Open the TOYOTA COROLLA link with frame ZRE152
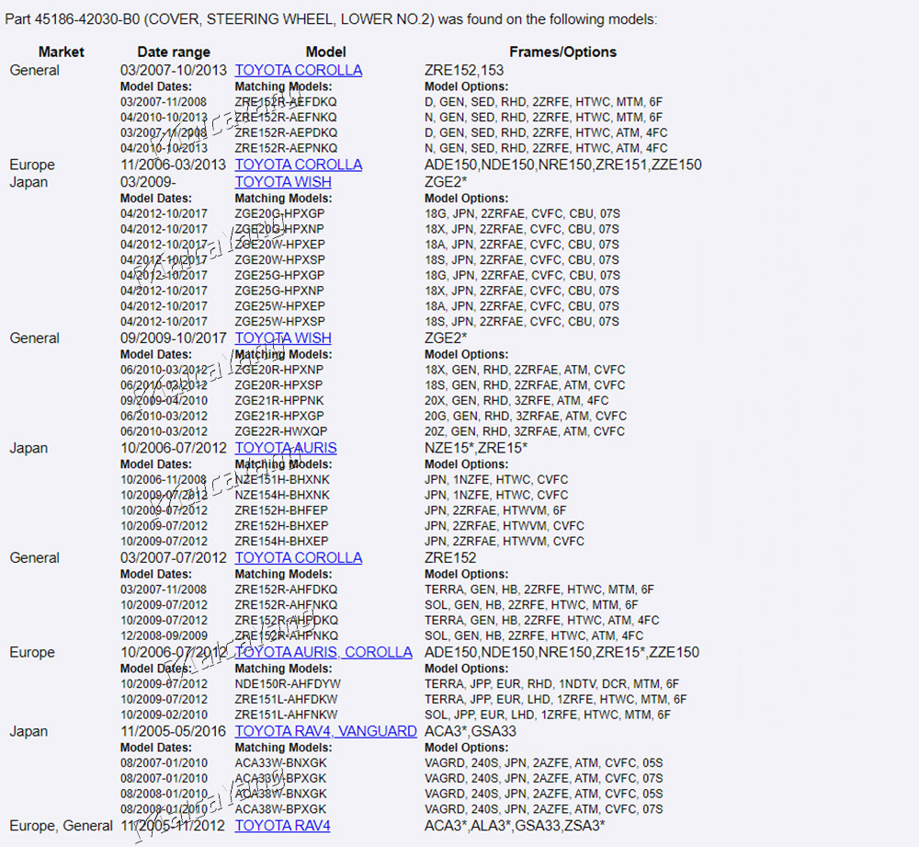Viewport: 919px width, 847px height. click(299, 558)
